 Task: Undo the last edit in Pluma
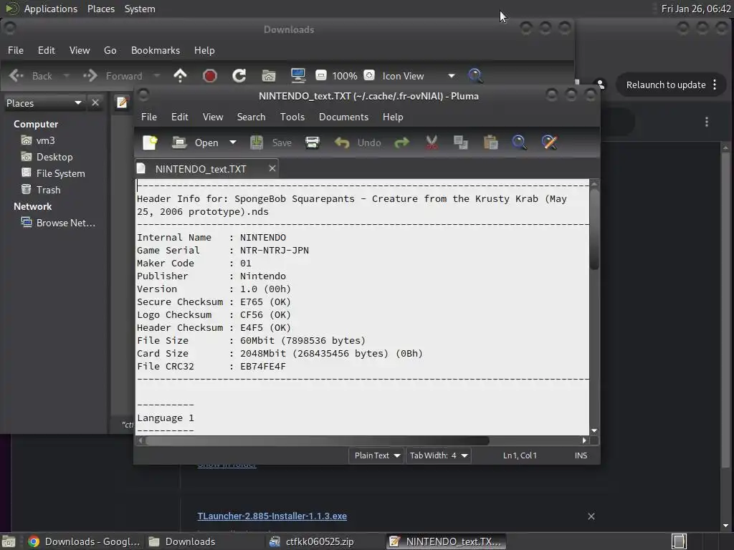click(x=358, y=143)
